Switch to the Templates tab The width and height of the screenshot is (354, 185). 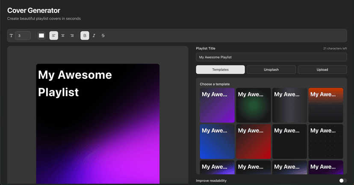pyautogui.click(x=220, y=69)
